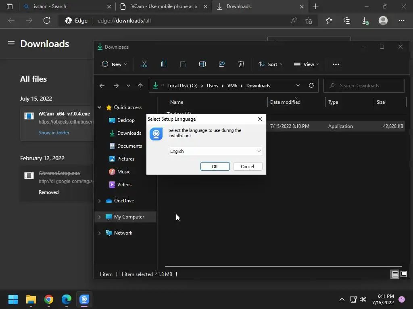Switch Explorer to details view layout icon
Screen dimensions: 413x309
395,274
